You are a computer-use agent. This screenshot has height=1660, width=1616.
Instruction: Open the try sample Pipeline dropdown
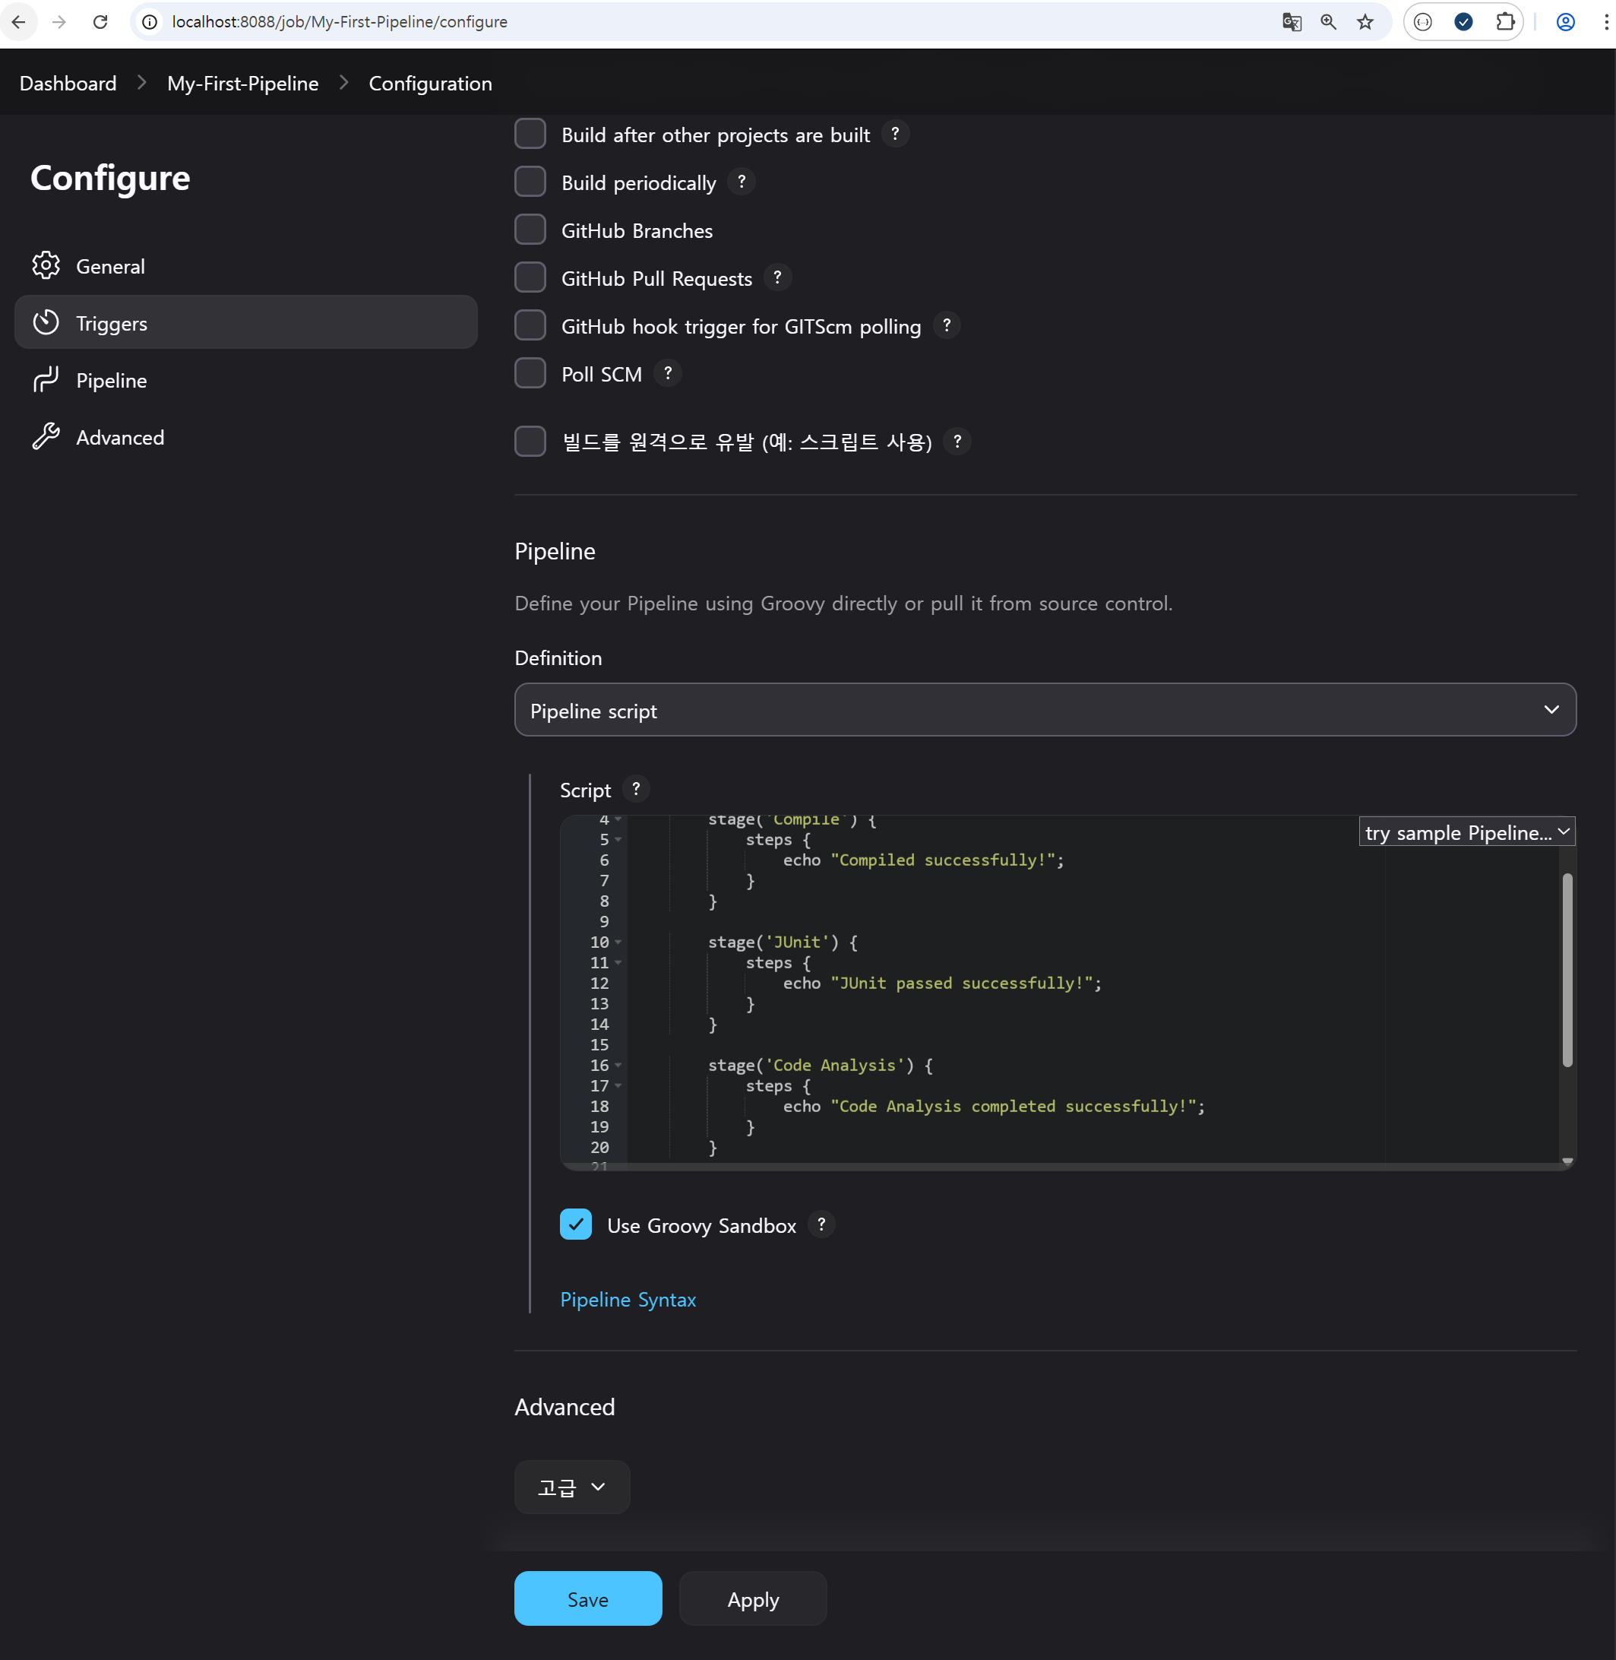(x=1466, y=832)
